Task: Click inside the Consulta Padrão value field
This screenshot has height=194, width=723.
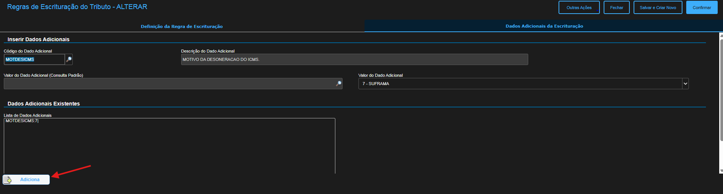Action: coord(169,84)
